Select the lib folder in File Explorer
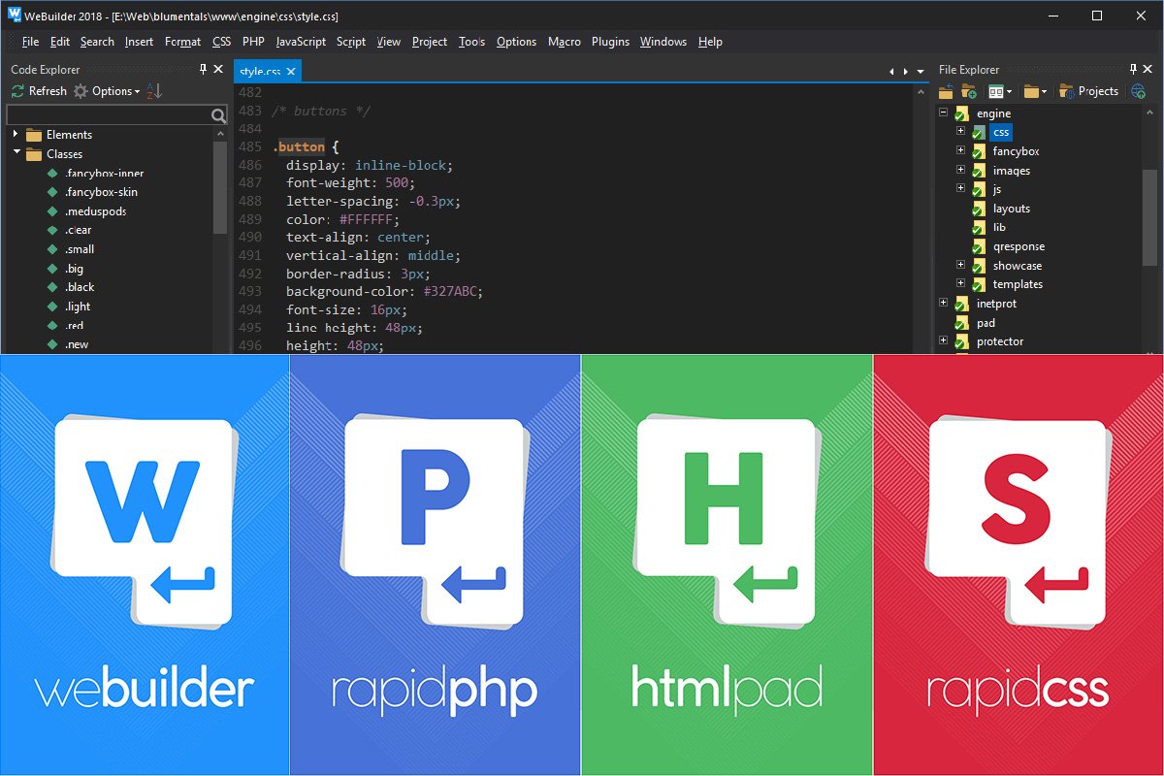The width and height of the screenshot is (1164, 776). [x=999, y=227]
